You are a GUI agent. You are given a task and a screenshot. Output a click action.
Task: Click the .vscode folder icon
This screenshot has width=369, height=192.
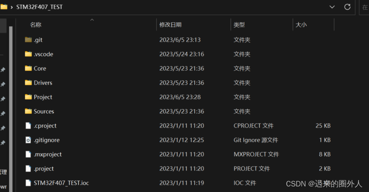pyautogui.click(x=28, y=54)
